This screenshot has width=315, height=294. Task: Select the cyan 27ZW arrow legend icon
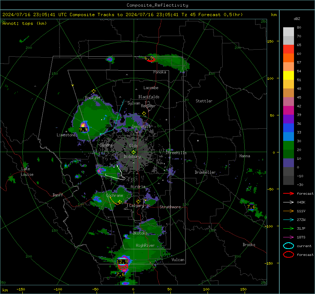[288, 220]
